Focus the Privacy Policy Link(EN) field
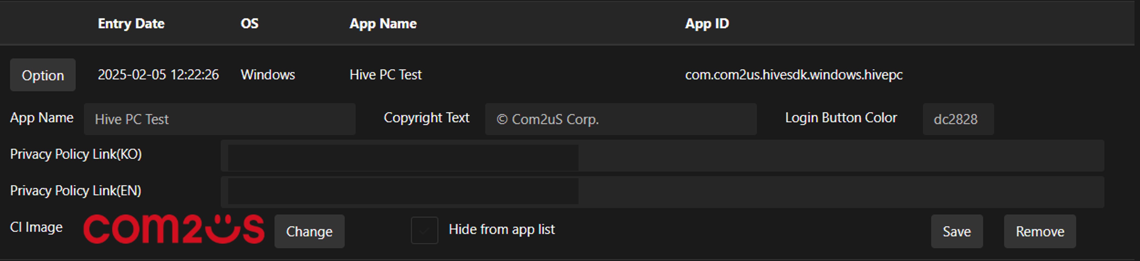The image size is (1140, 261). pos(662,192)
